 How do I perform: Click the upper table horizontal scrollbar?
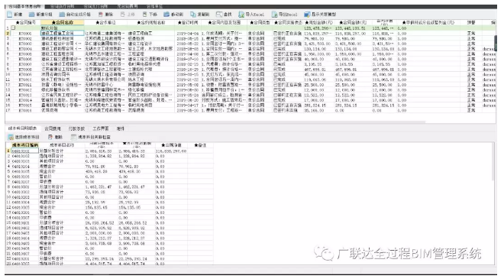point(215,122)
